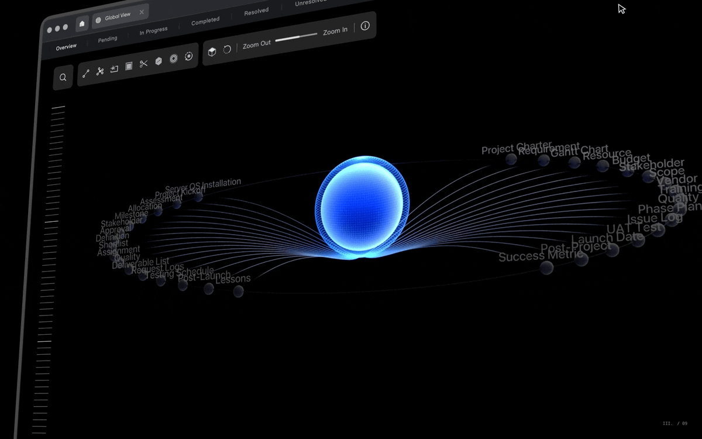702x439 pixels.
Task: Select the concentric rings tool
Action: [174, 59]
